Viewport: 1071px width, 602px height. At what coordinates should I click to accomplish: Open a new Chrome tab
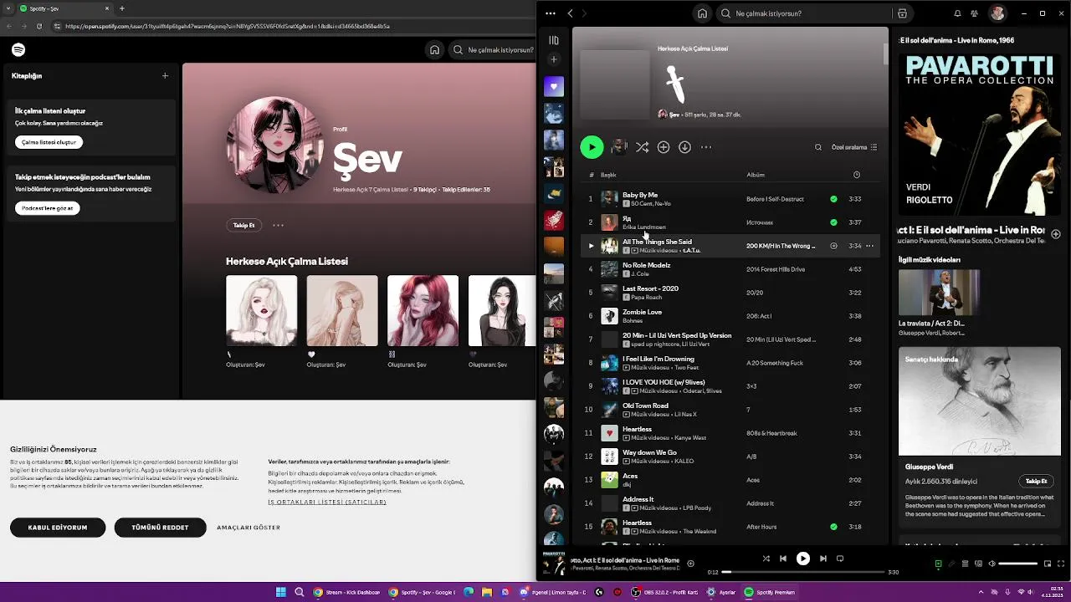tap(122, 8)
